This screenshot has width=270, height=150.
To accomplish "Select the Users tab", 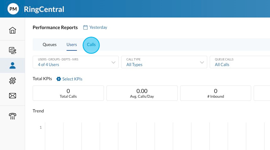I will click(72, 44).
